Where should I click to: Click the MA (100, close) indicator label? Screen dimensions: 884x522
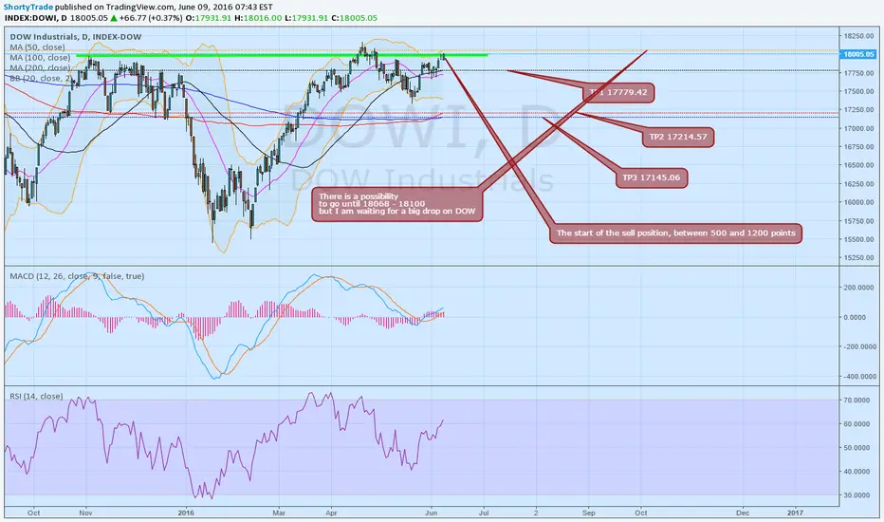[40, 58]
